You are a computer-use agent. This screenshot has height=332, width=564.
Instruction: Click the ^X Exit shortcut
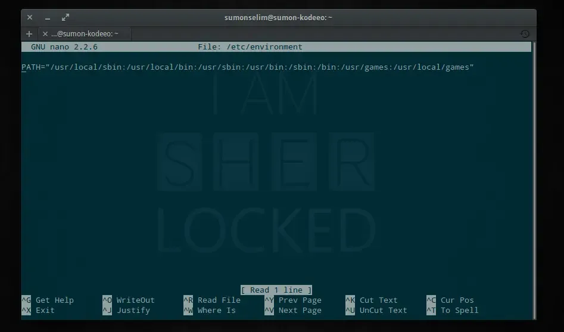point(38,310)
